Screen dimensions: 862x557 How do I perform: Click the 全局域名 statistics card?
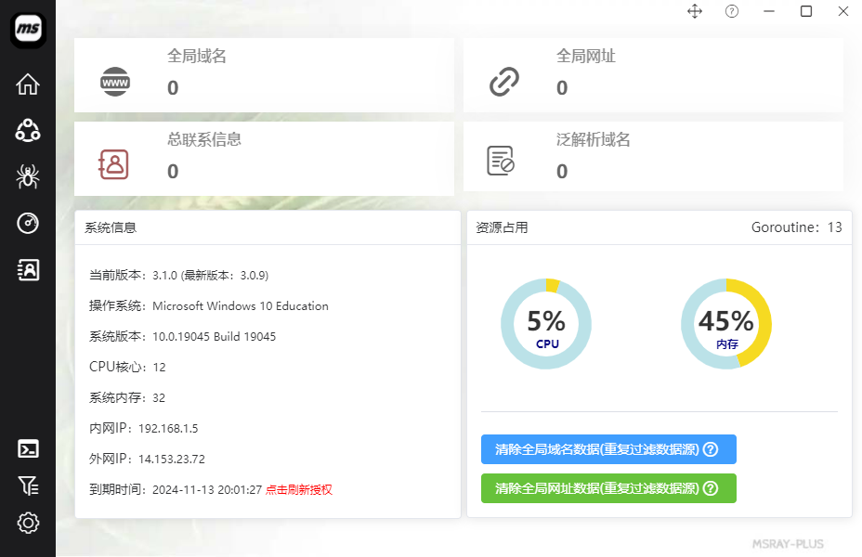(x=264, y=74)
